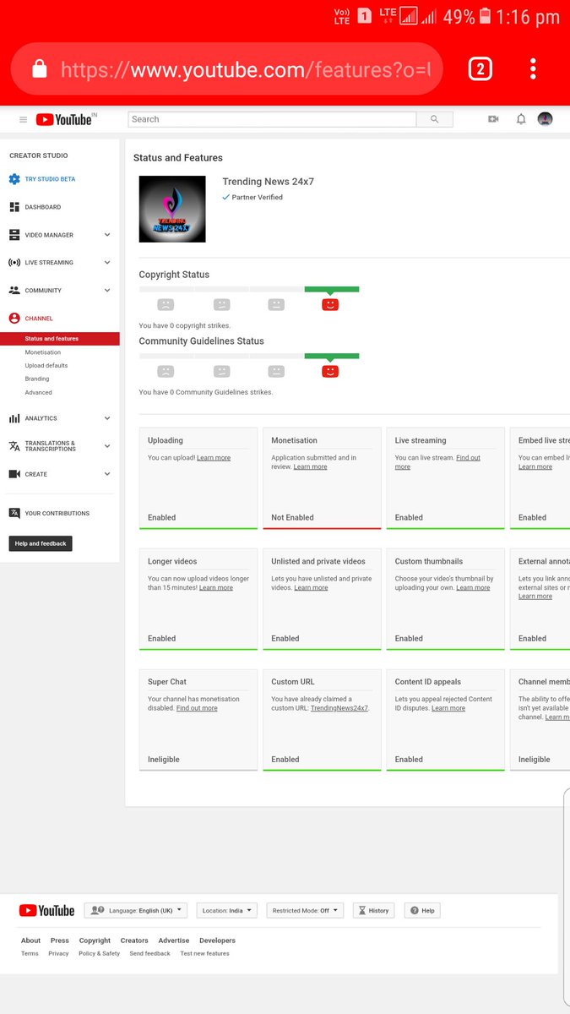Click the Send feedback footer link

coord(149,953)
